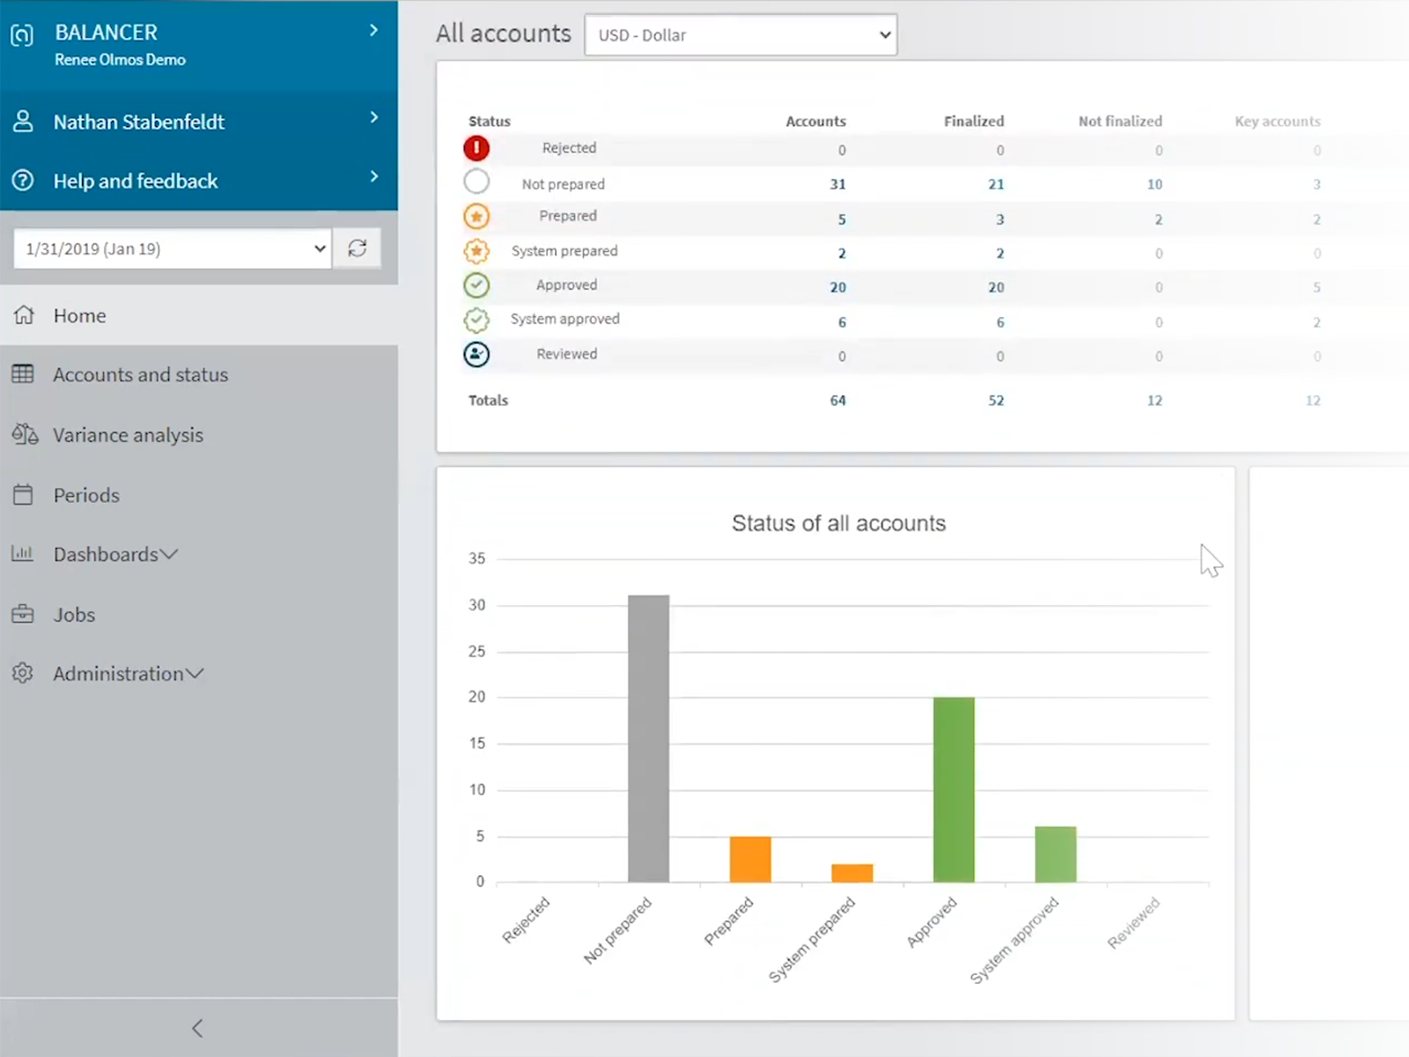This screenshot has width=1409, height=1057.
Task: Collapse the sidebar with the left arrow
Action: pyautogui.click(x=197, y=1028)
